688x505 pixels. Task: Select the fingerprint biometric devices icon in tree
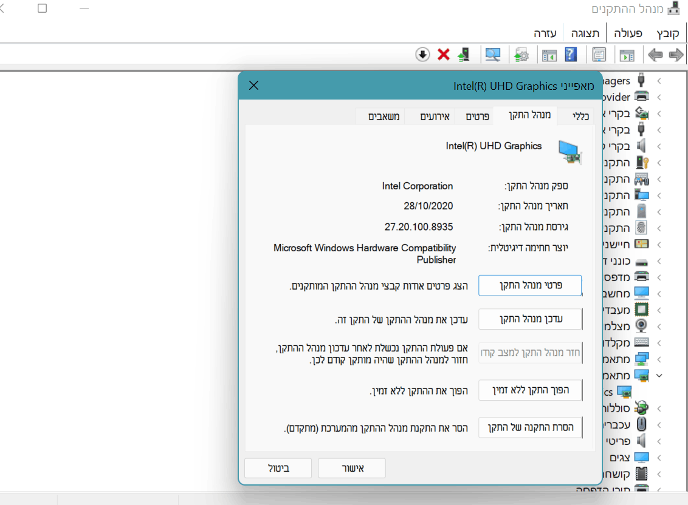point(641,228)
